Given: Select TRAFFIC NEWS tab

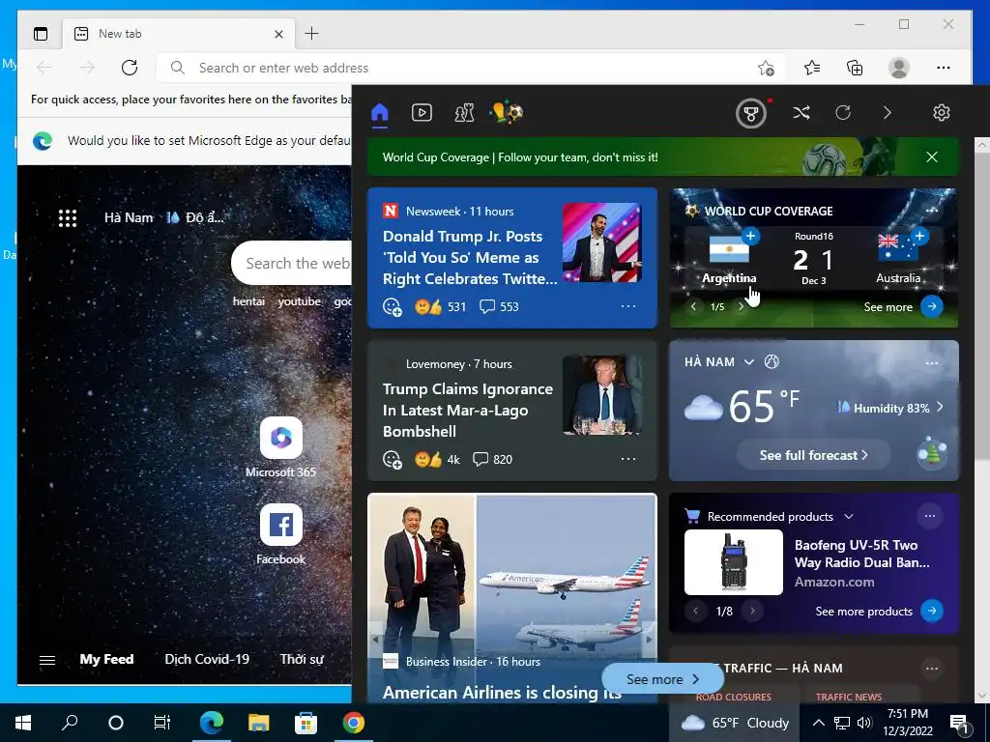Looking at the screenshot, I should (849, 697).
